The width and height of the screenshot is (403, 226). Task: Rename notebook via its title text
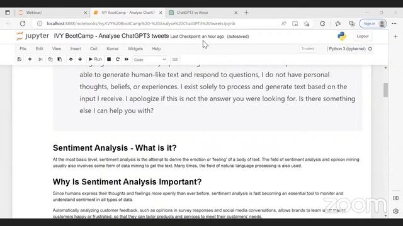coord(111,36)
